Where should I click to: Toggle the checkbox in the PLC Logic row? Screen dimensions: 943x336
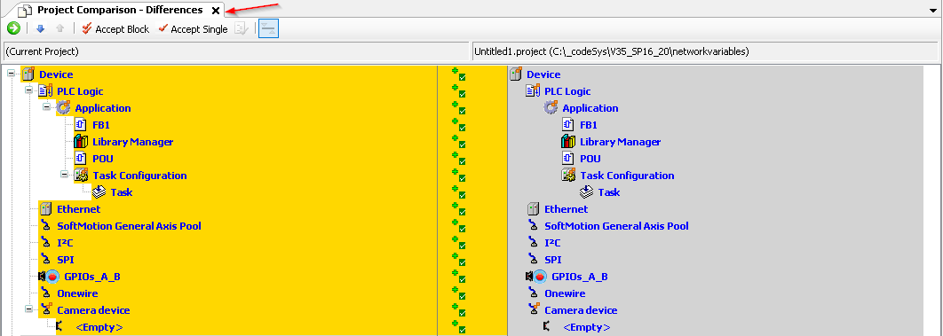tap(462, 94)
